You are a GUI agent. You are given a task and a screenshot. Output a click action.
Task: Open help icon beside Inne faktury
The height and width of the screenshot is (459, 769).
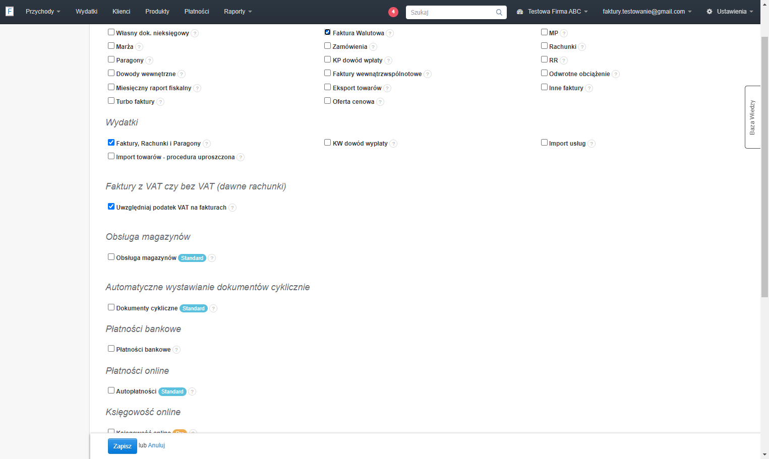point(589,88)
